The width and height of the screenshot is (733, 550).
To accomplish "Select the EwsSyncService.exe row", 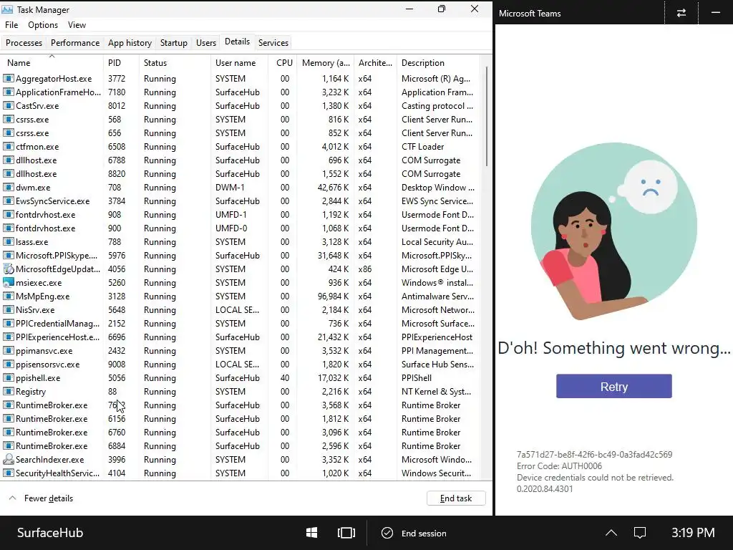I will 241,201.
